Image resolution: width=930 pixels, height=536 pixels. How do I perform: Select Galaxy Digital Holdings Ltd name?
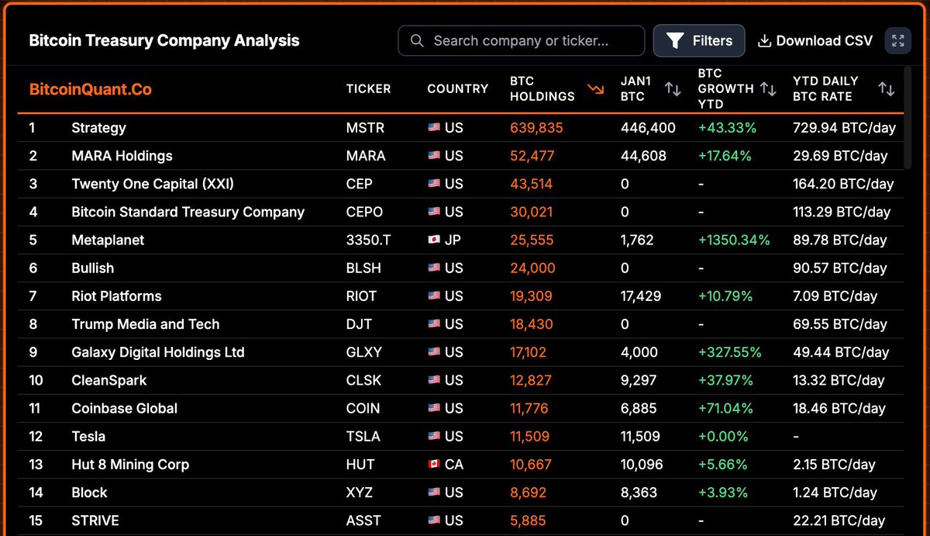158,352
